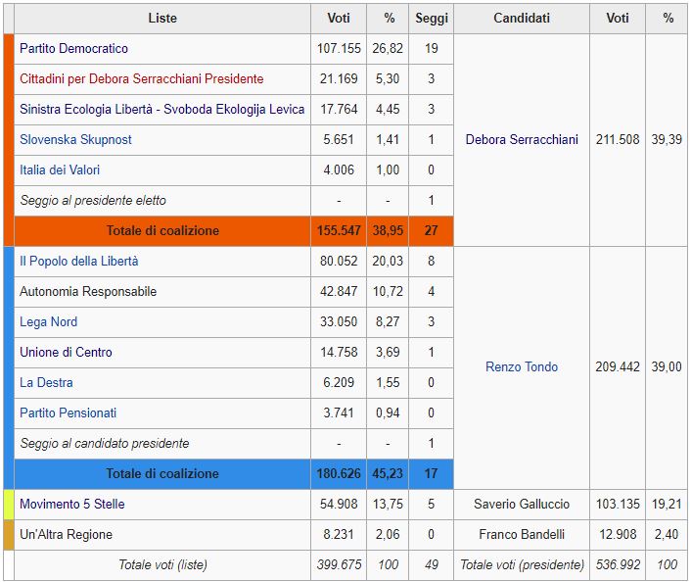Click the Saveriо Galluccio candidate cell
The width and height of the screenshot is (691, 582).
tap(522, 504)
